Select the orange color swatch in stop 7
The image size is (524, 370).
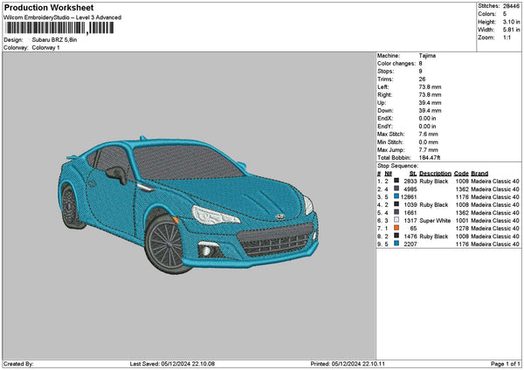pos(395,228)
